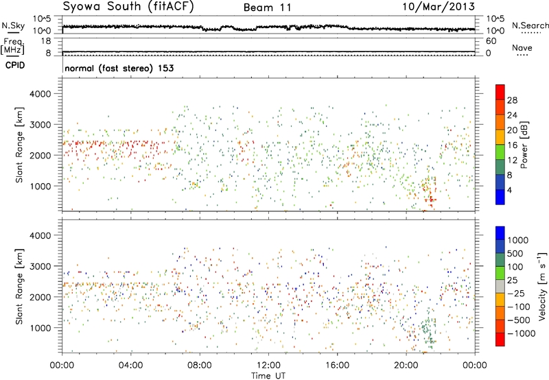The image size is (549, 380).
Task: Click the '4000' tick on the power panel
Action: 40,94
